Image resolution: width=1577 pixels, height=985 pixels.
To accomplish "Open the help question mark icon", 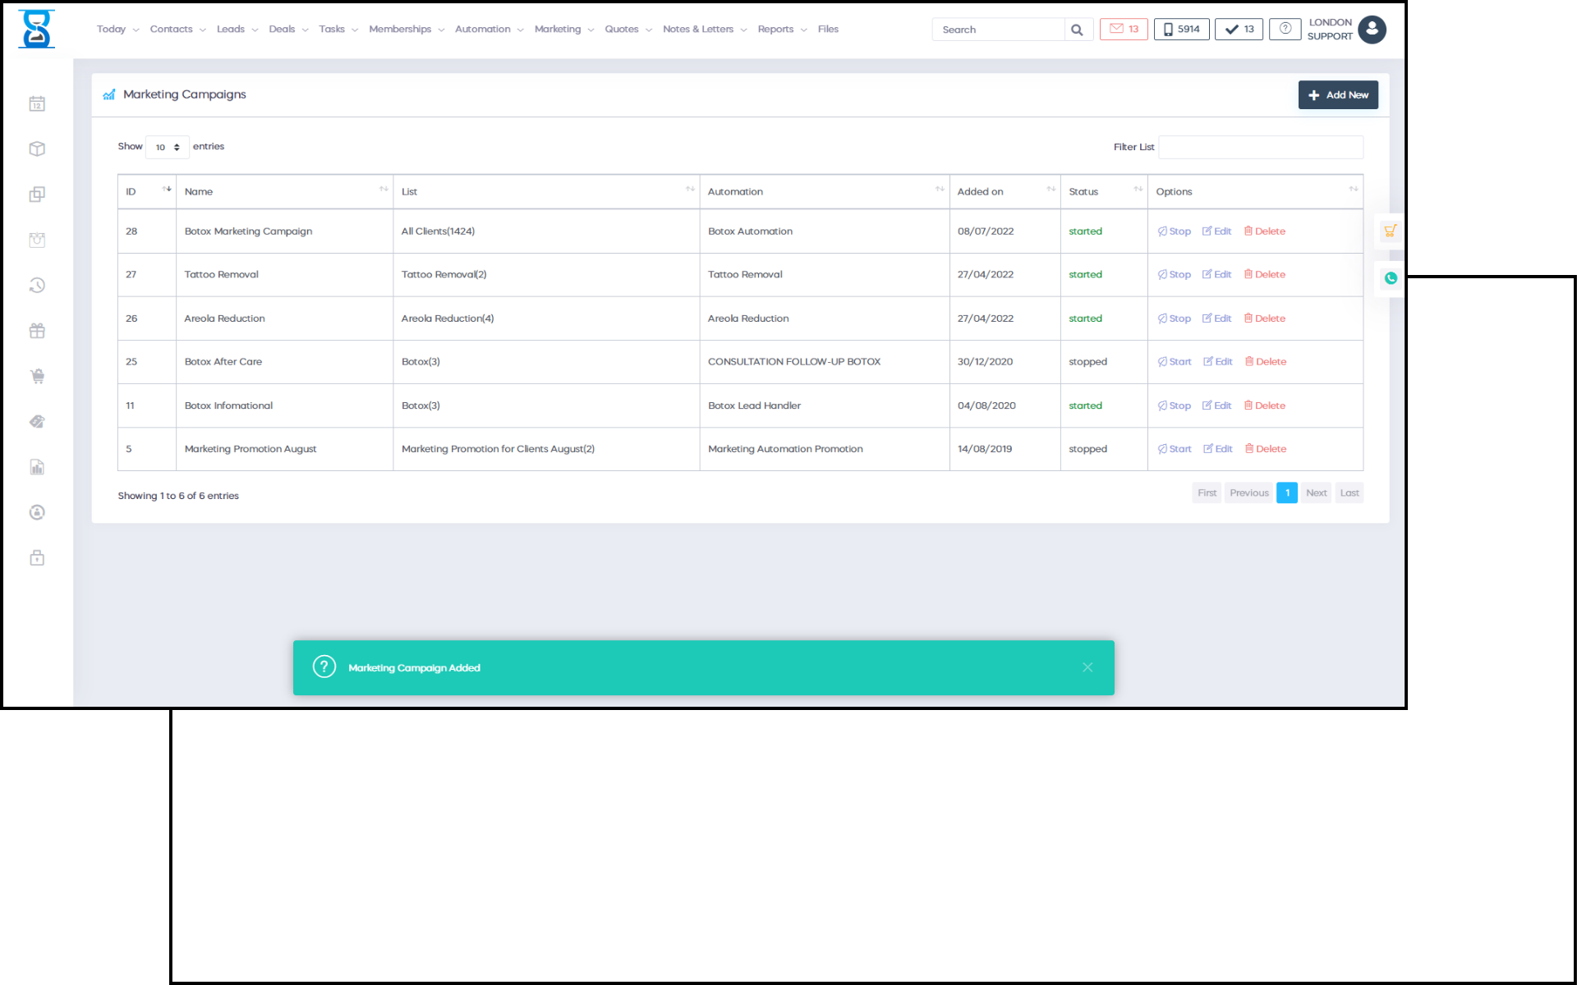I will pyautogui.click(x=1285, y=29).
